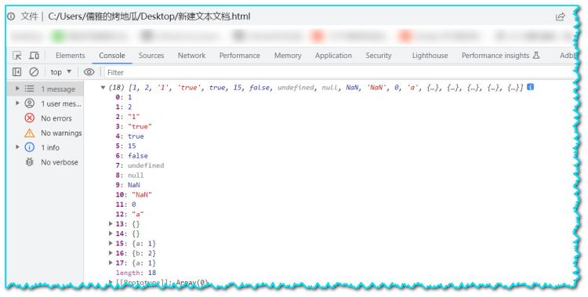Image resolution: width=588 pixels, height=297 pixels.
Task: Click the user messages person icon
Action: pyautogui.click(x=29, y=103)
